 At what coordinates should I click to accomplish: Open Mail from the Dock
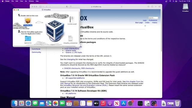[42, 103]
